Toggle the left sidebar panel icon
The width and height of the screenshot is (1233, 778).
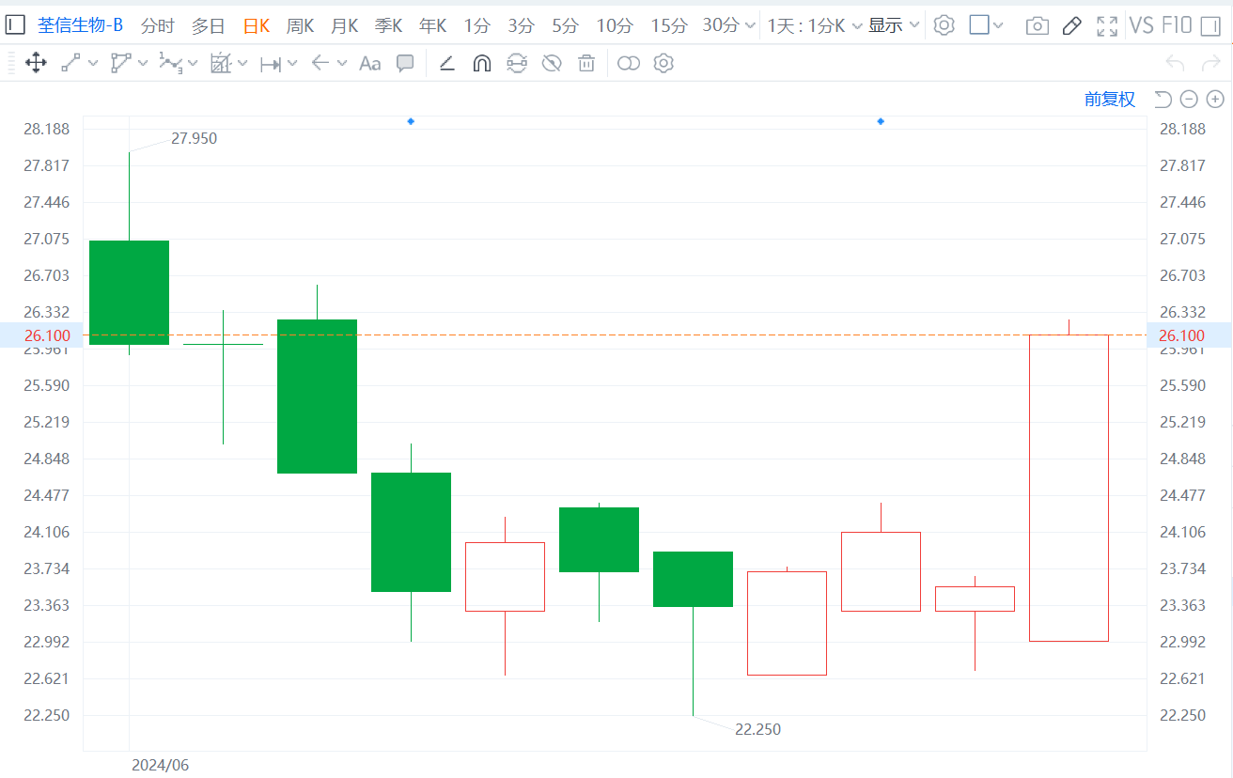(x=15, y=25)
